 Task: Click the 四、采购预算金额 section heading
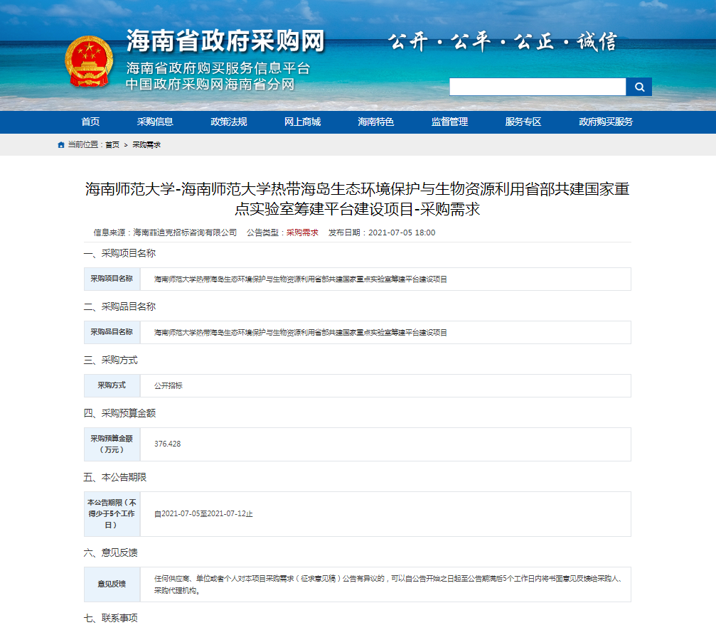click(x=119, y=413)
